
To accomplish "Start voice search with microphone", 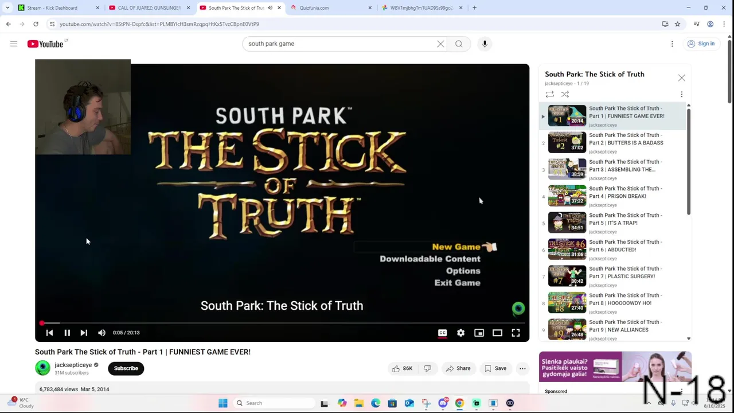I will 485,44.
